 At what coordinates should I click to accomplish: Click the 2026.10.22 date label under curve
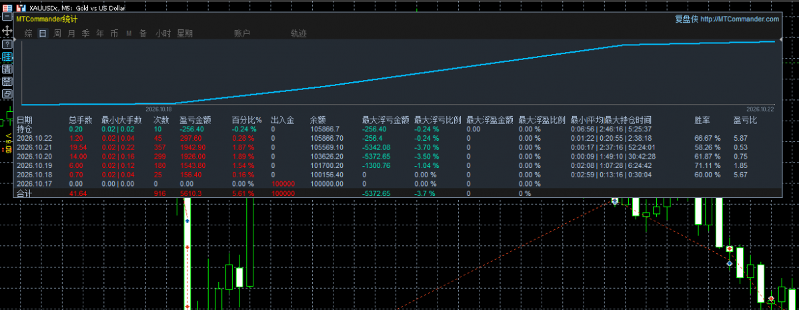click(760, 109)
